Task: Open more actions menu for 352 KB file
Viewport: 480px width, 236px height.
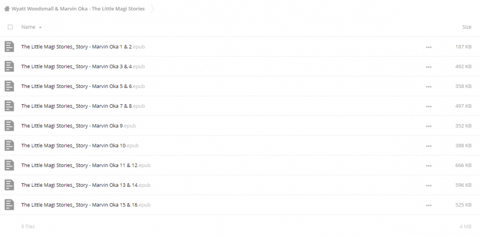Action: pyautogui.click(x=428, y=126)
